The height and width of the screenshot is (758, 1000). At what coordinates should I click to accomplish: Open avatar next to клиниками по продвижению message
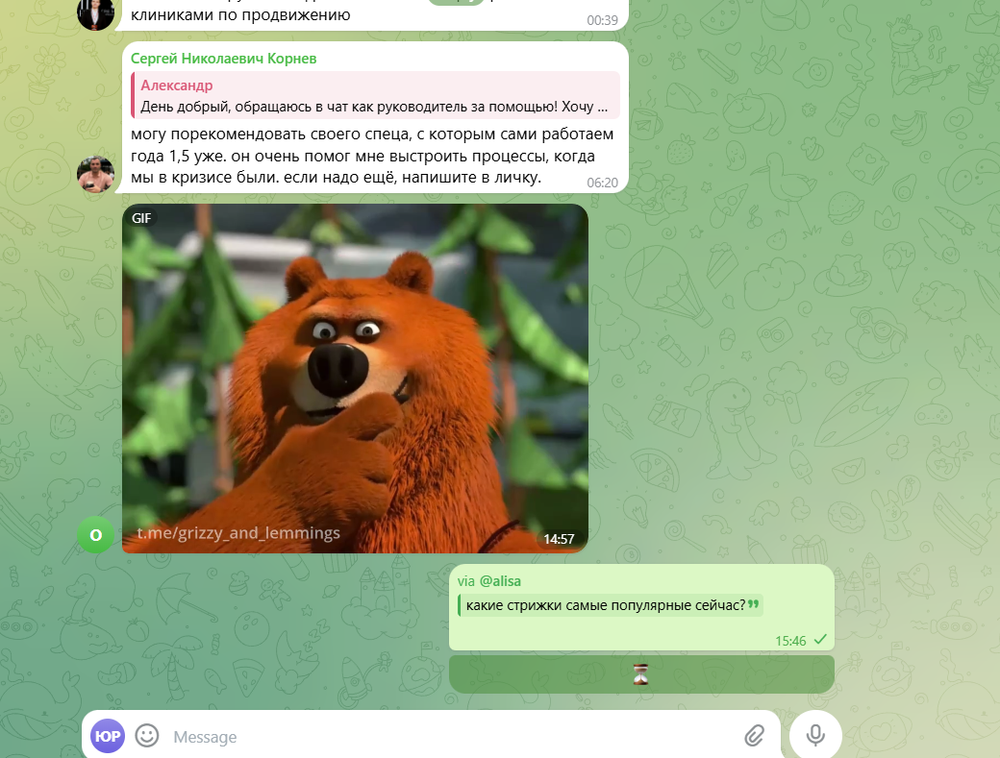click(95, 14)
